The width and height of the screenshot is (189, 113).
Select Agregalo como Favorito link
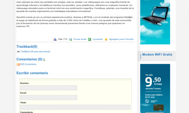click(121, 39)
